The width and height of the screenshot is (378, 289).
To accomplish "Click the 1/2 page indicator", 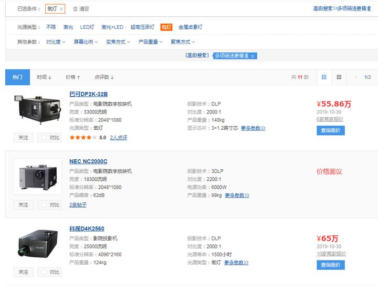I will tap(367, 77).
